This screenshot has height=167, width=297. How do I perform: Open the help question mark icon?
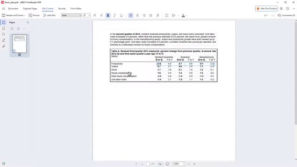[288, 8]
